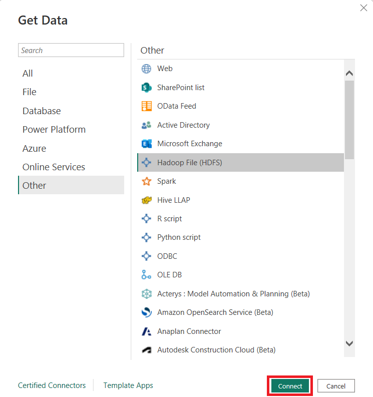This screenshot has height=397, width=373.
Task: Pick the Amazon OpenSearch Service icon
Action: click(x=146, y=312)
